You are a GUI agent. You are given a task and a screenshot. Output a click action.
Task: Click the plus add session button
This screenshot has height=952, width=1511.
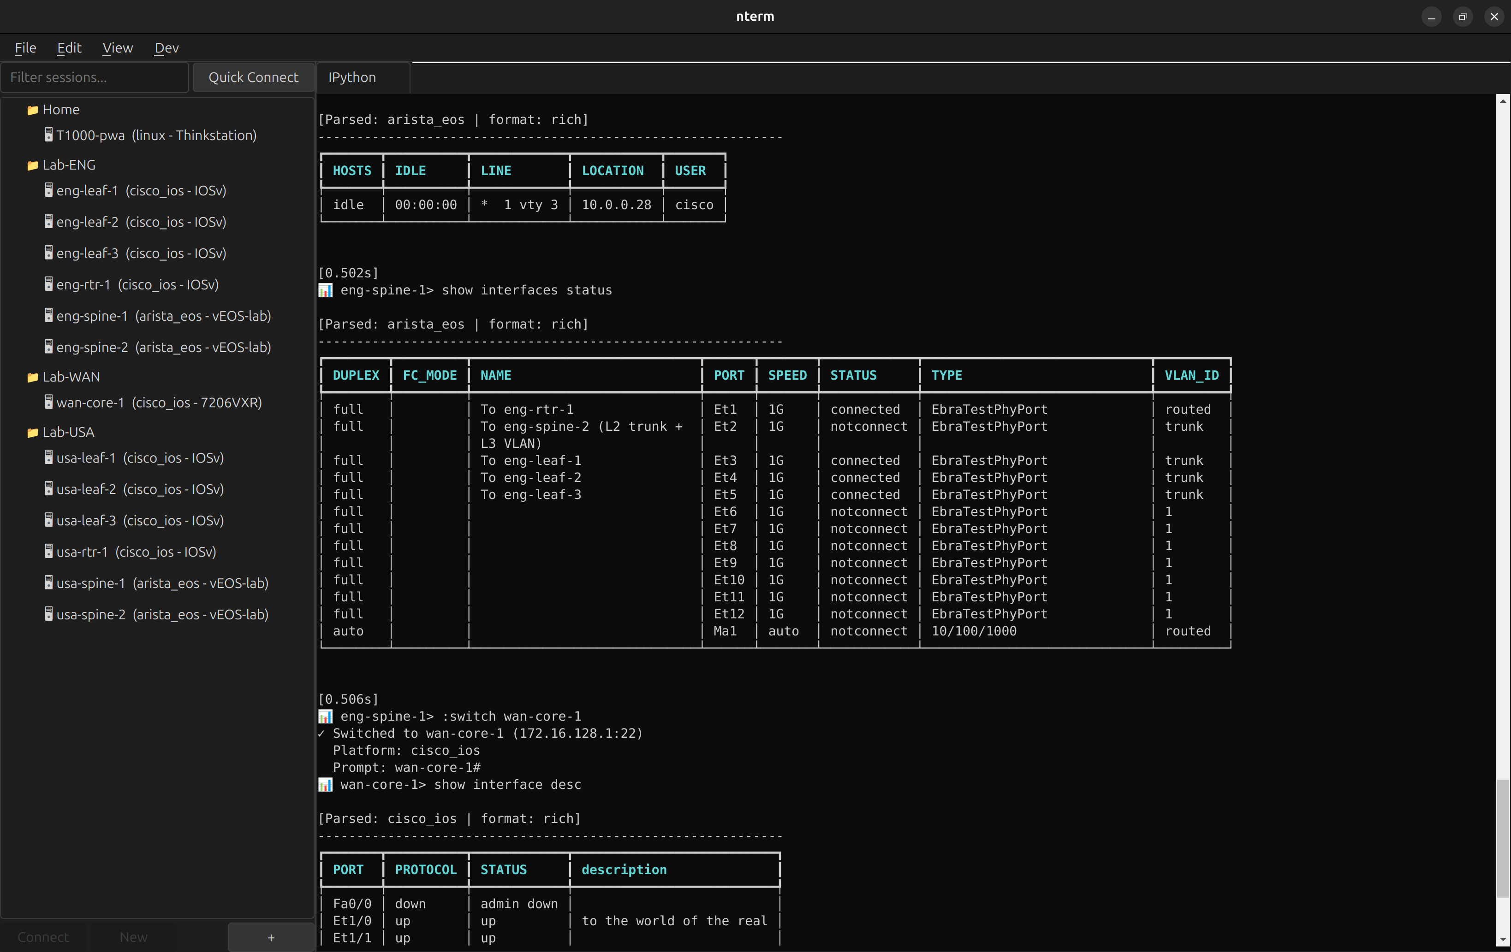[x=270, y=937]
